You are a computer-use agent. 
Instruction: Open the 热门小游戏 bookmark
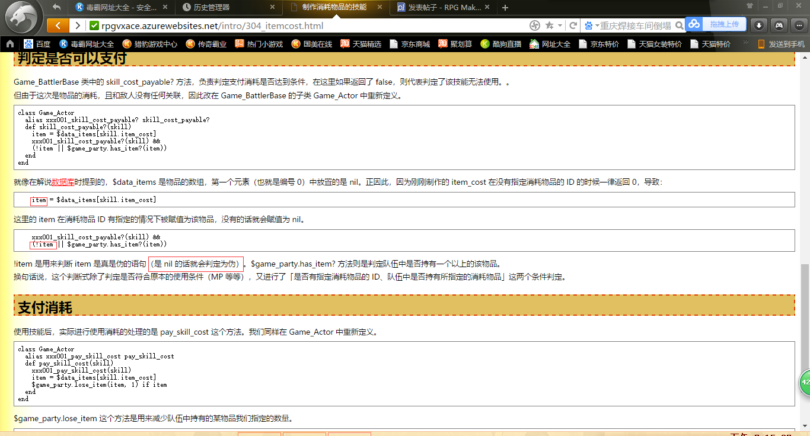[x=259, y=44]
